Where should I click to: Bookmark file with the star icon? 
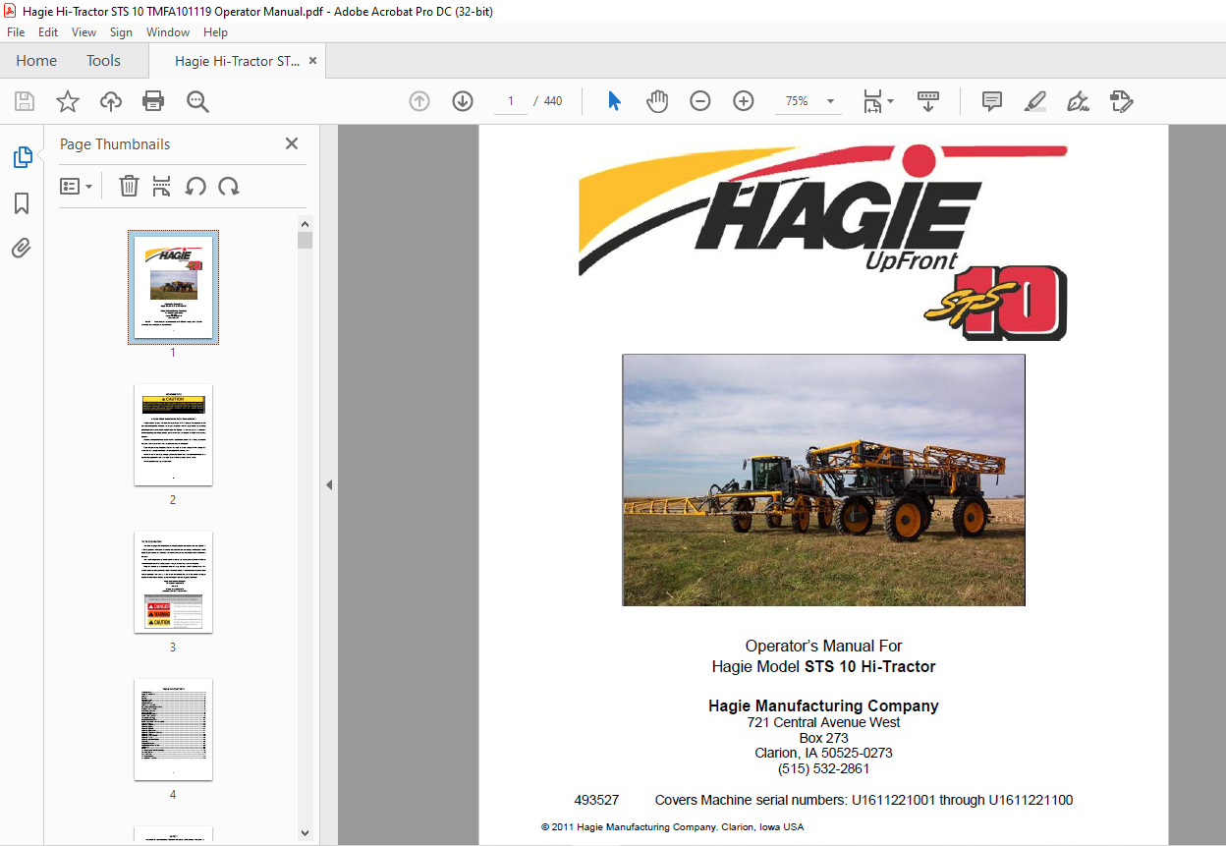(x=67, y=101)
